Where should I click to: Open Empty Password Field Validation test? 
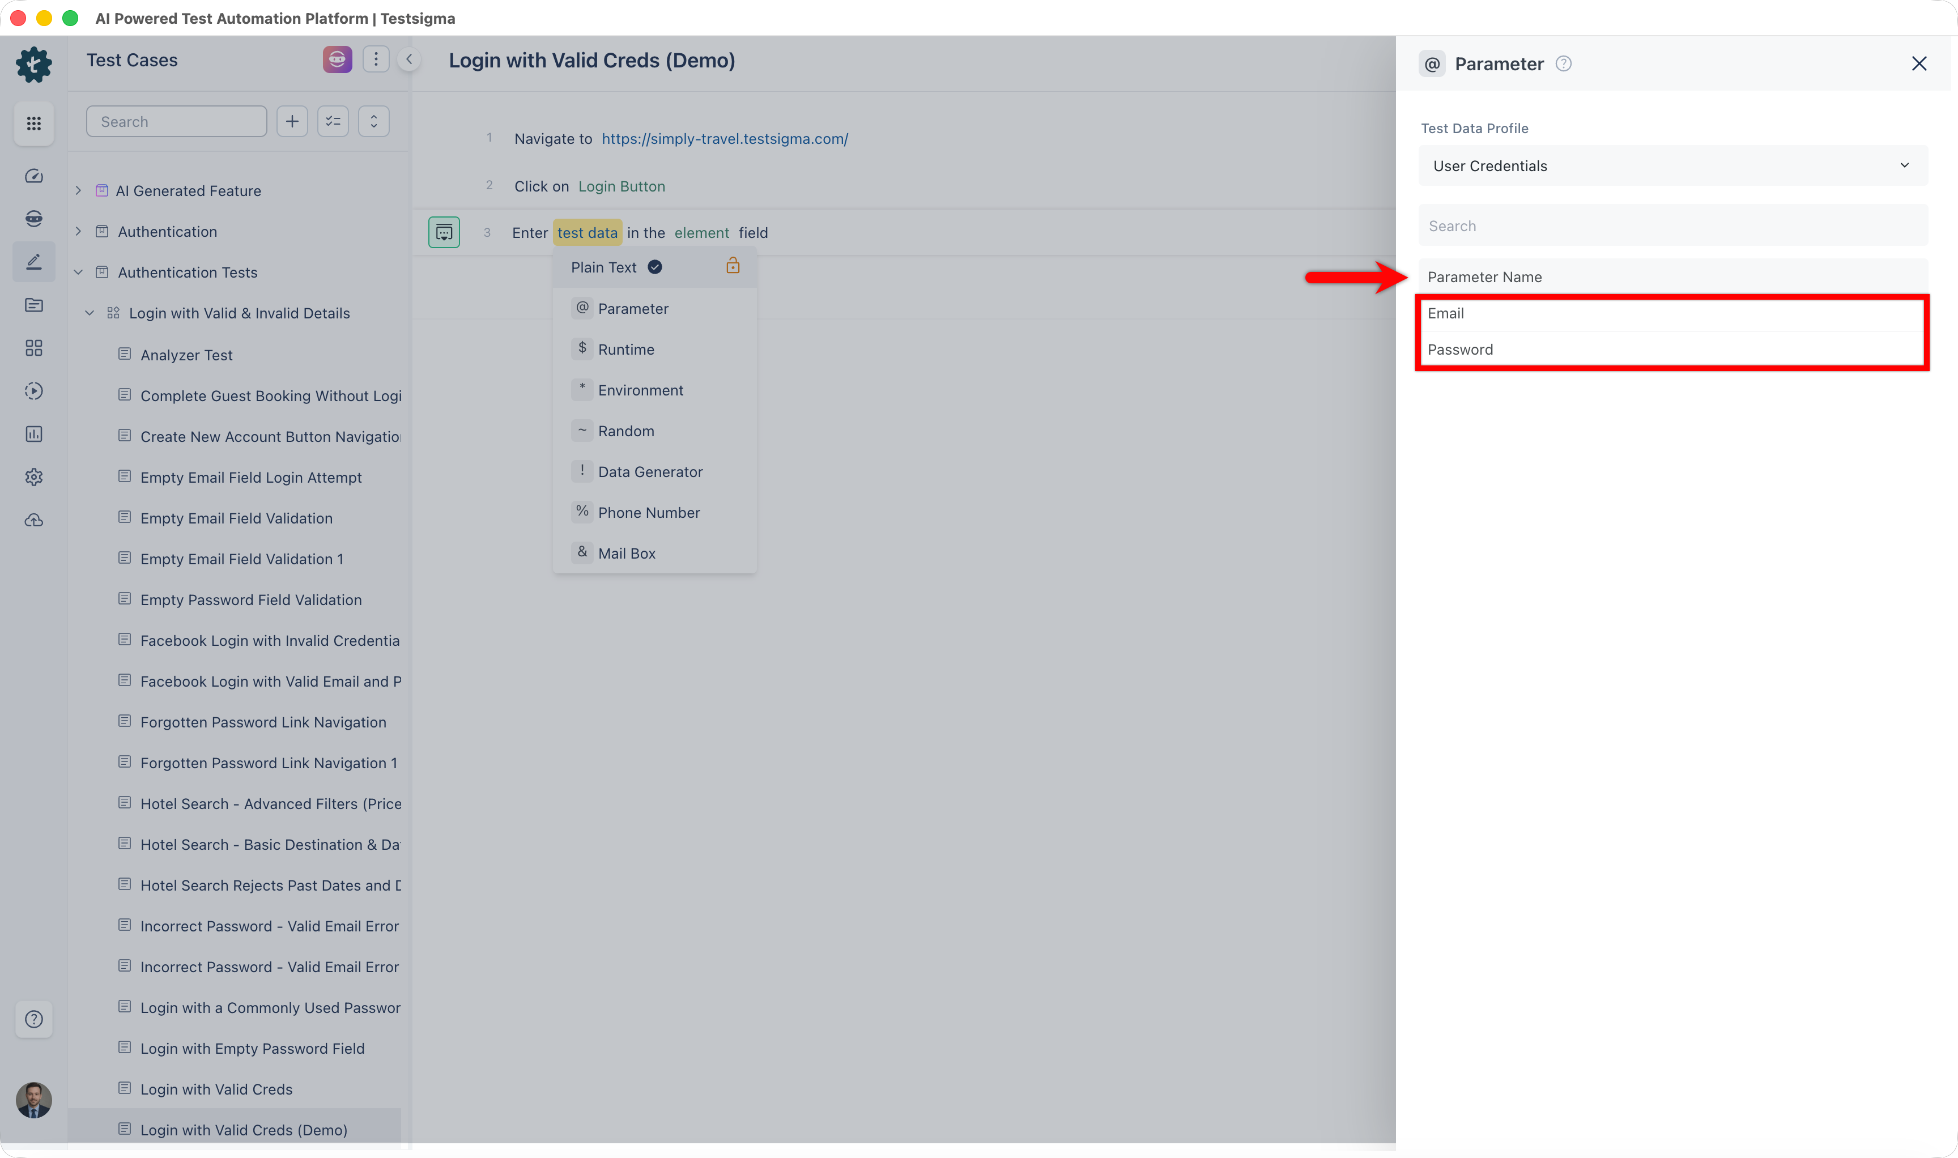250,600
